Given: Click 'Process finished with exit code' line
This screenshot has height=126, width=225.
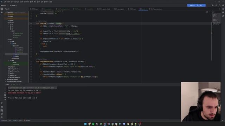Looking at the screenshot, I should click(22, 98).
